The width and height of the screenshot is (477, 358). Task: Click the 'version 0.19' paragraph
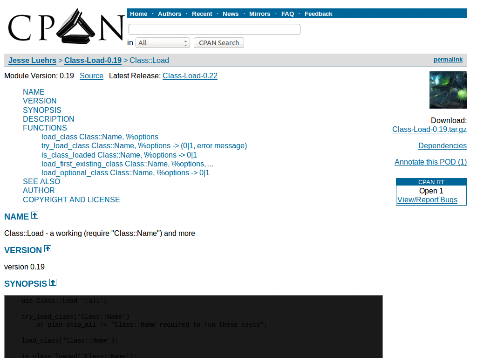[24, 267]
